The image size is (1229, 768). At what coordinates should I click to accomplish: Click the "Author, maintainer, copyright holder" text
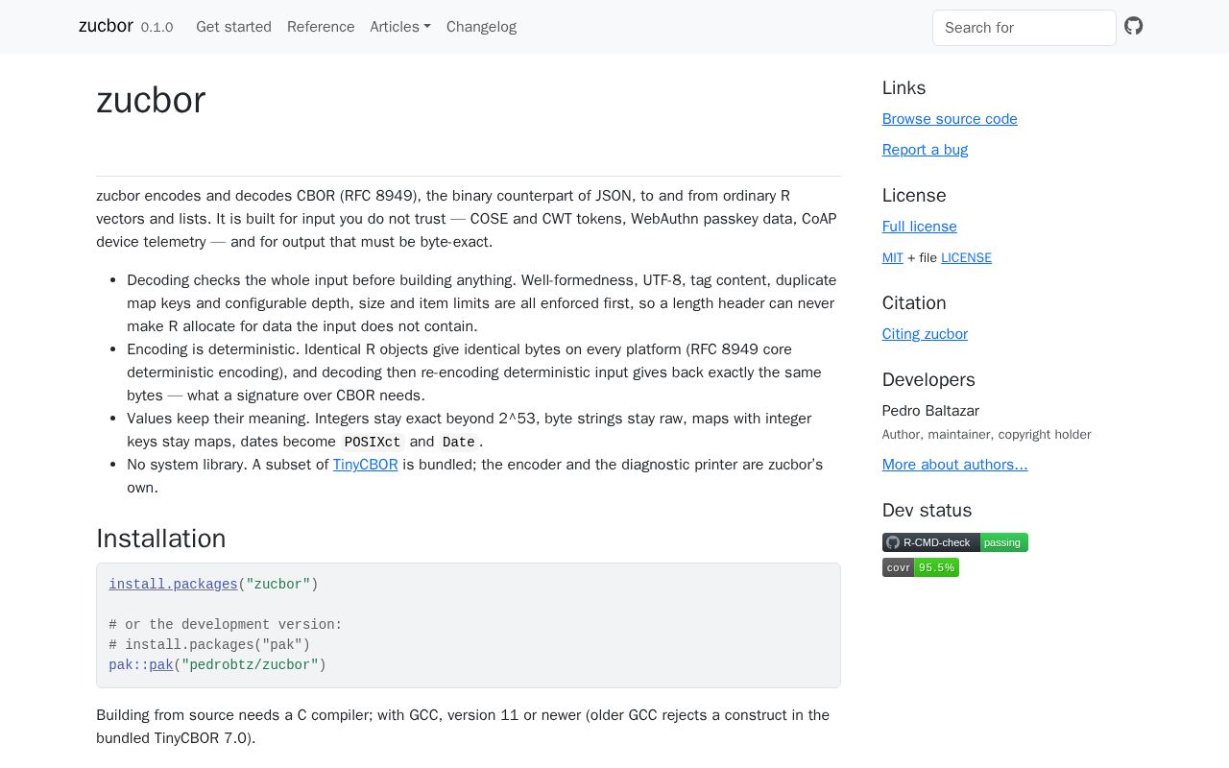(x=986, y=435)
